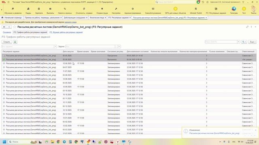This screenshot has width=259, height=145.
Task: Sort by the Дата запуска column header
Action: (69, 52)
